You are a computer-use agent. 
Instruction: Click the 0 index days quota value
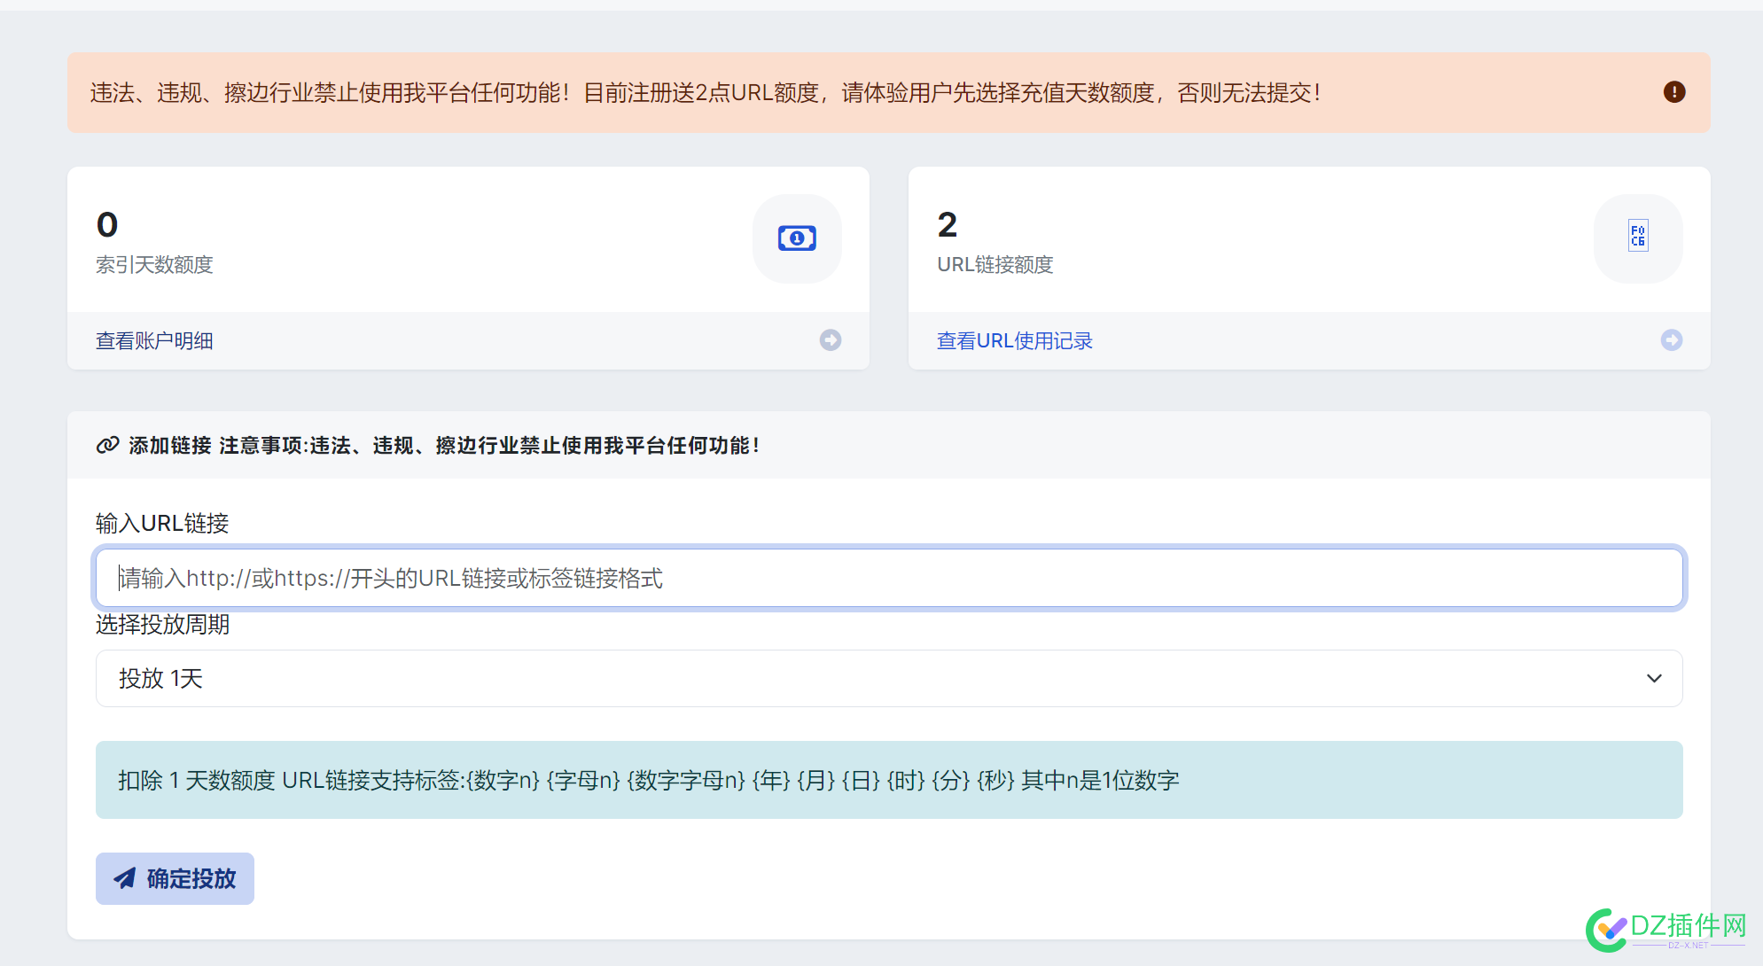coord(107,225)
